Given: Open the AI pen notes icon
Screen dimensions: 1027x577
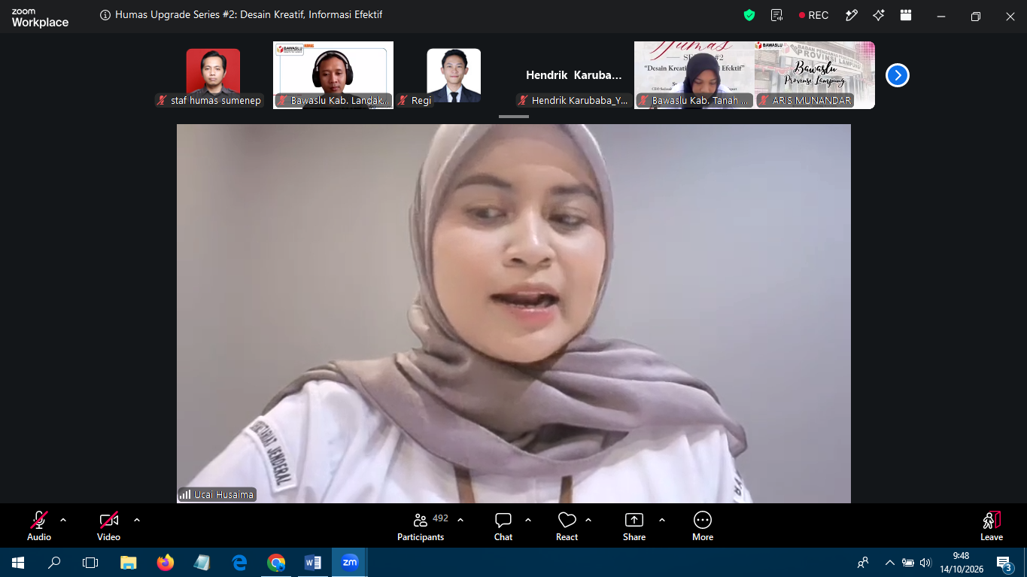Looking at the screenshot, I should [852, 15].
